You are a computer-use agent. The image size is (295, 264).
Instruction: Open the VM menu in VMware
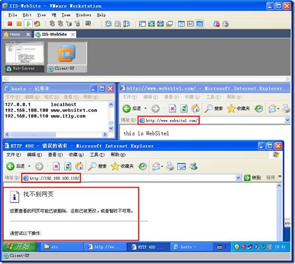pyautogui.click(x=54, y=15)
